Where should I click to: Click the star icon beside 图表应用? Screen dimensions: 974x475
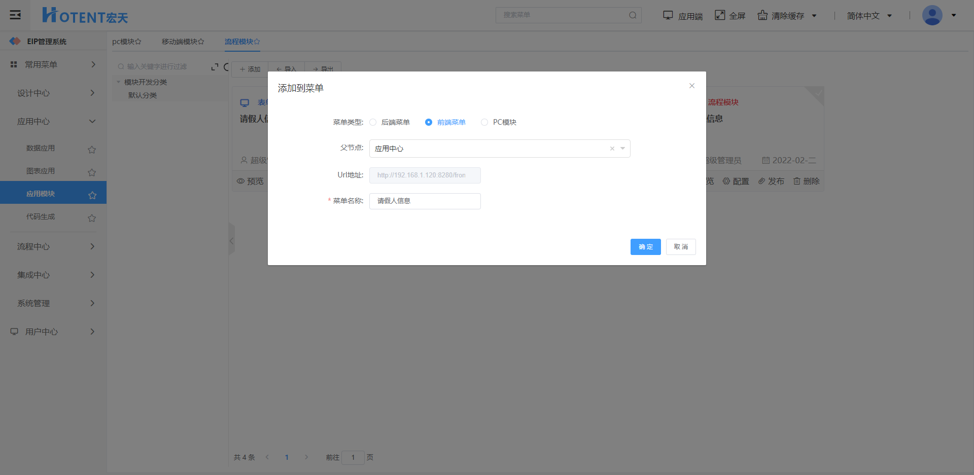[92, 172]
